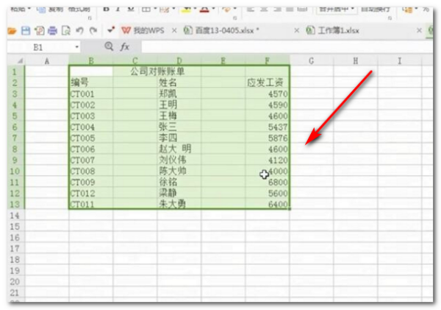Click the Format Painter 格式刷 button

pyautogui.click(x=79, y=10)
